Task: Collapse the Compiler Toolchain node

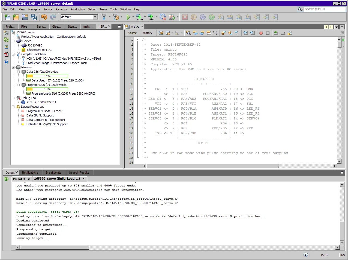Action: click(13, 54)
